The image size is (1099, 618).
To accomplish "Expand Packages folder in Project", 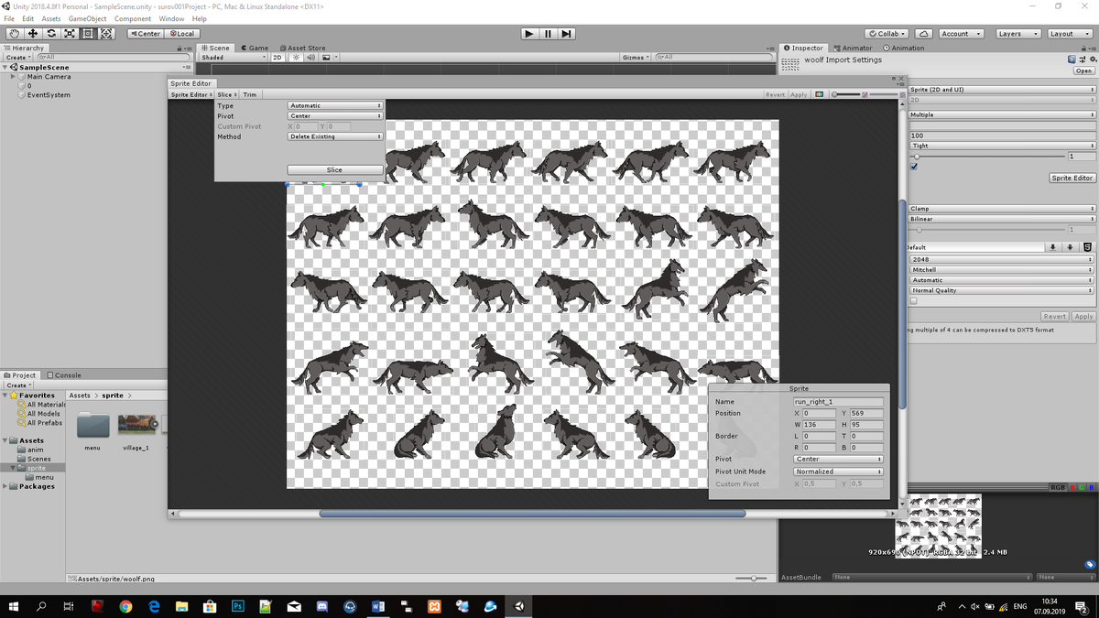I will point(5,487).
